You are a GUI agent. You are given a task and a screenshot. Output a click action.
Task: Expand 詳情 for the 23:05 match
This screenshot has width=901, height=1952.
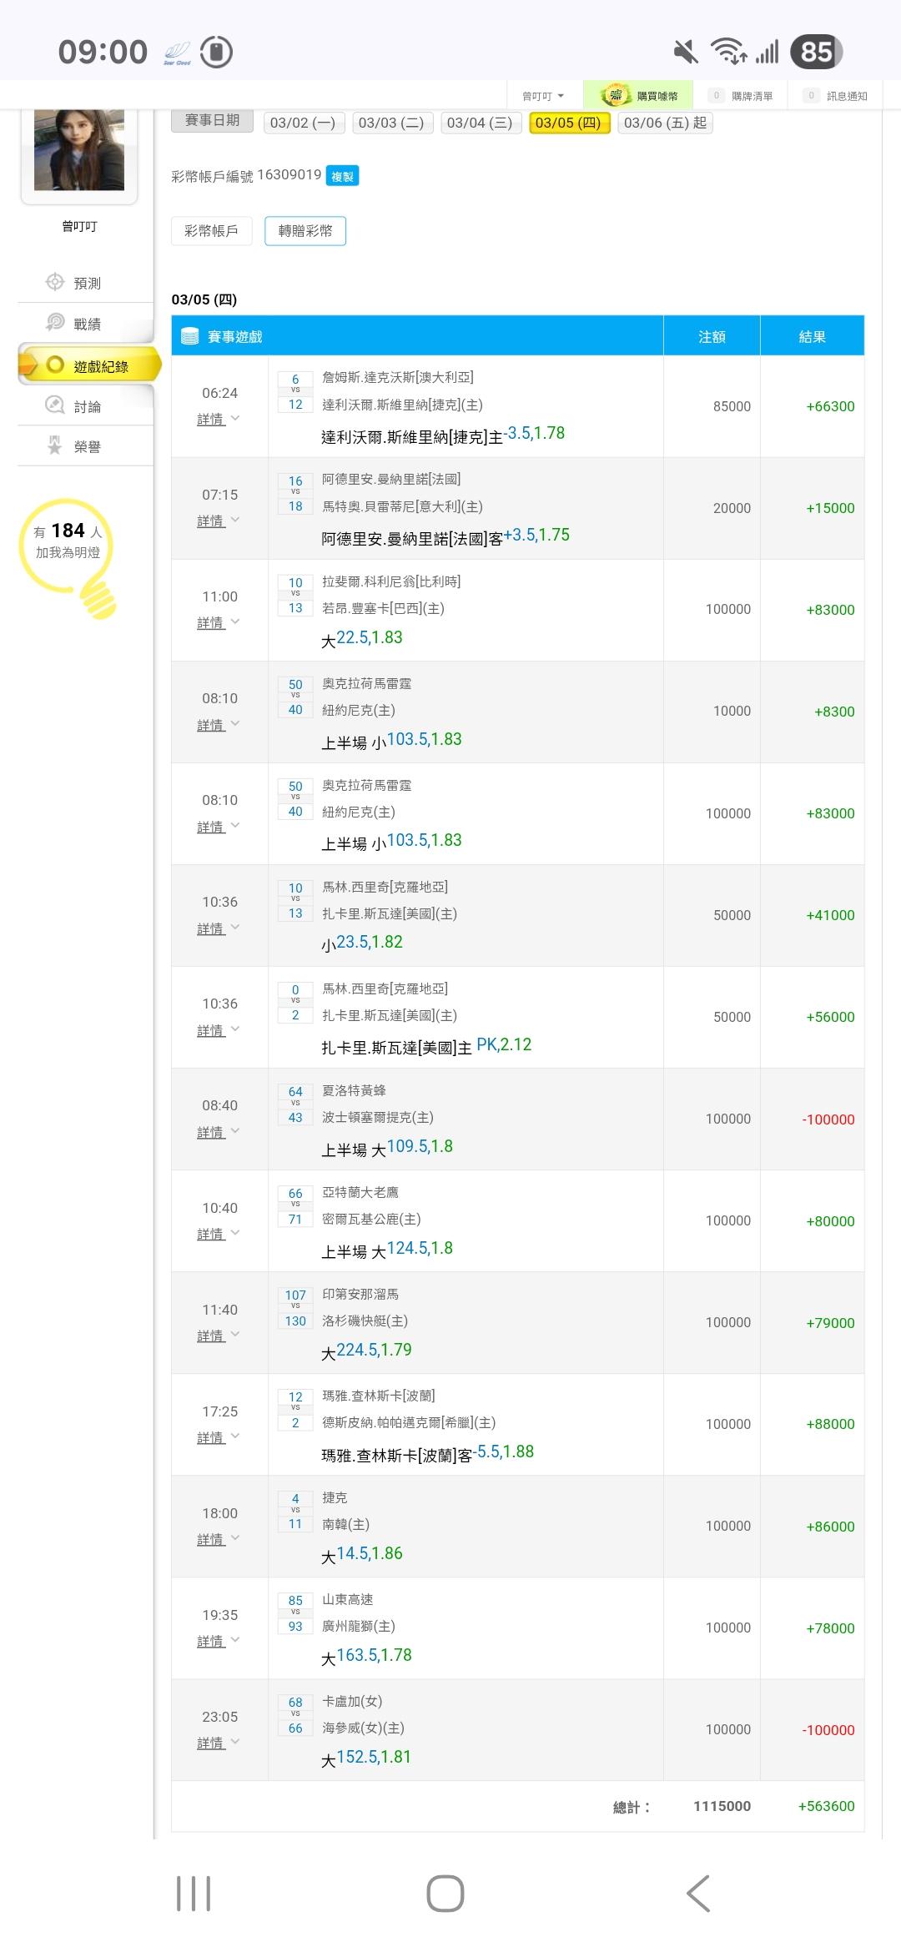[219, 1743]
